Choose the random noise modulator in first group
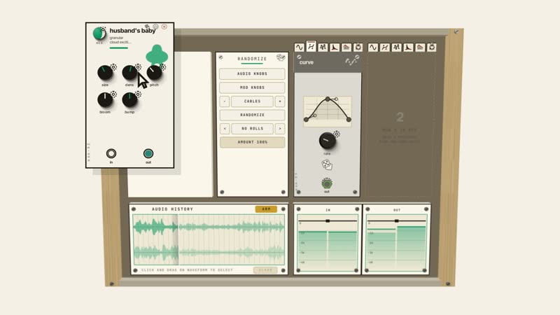 pyautogui.click(x=323, y=47)
